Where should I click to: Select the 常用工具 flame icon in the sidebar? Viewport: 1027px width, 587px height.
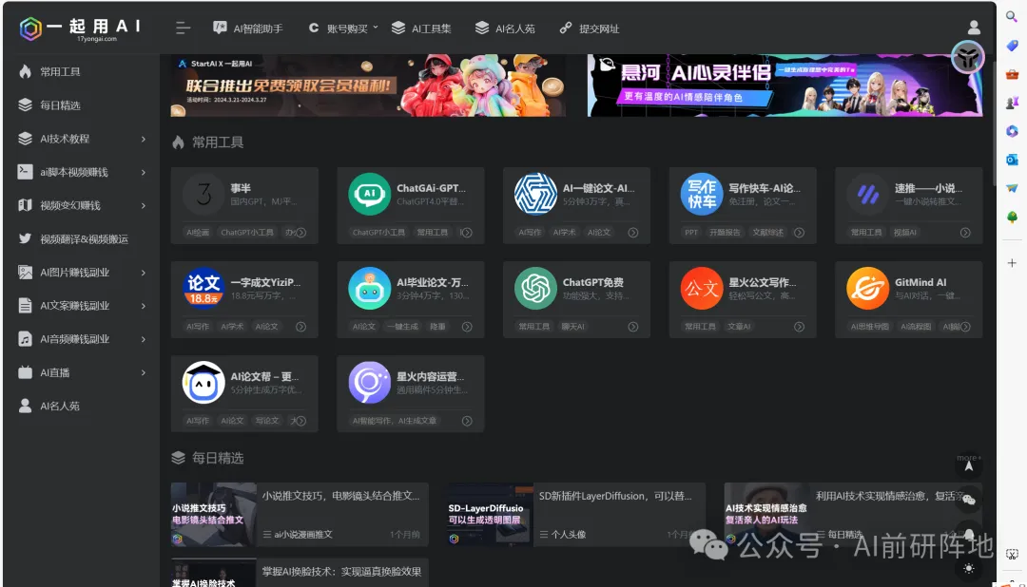coord(23,71)
